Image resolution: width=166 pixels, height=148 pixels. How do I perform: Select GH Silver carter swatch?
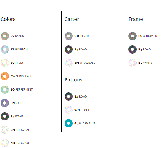click(x=69, y=36)
